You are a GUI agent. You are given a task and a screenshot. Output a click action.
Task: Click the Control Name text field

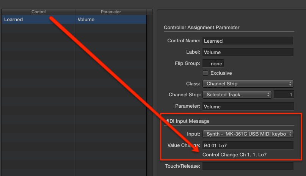[248, 41]
